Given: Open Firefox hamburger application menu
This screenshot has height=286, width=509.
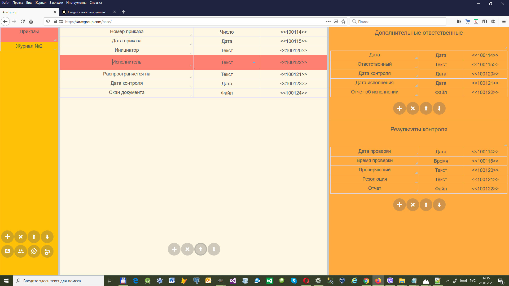Looking at the screenshot, I should click(504, 21).
